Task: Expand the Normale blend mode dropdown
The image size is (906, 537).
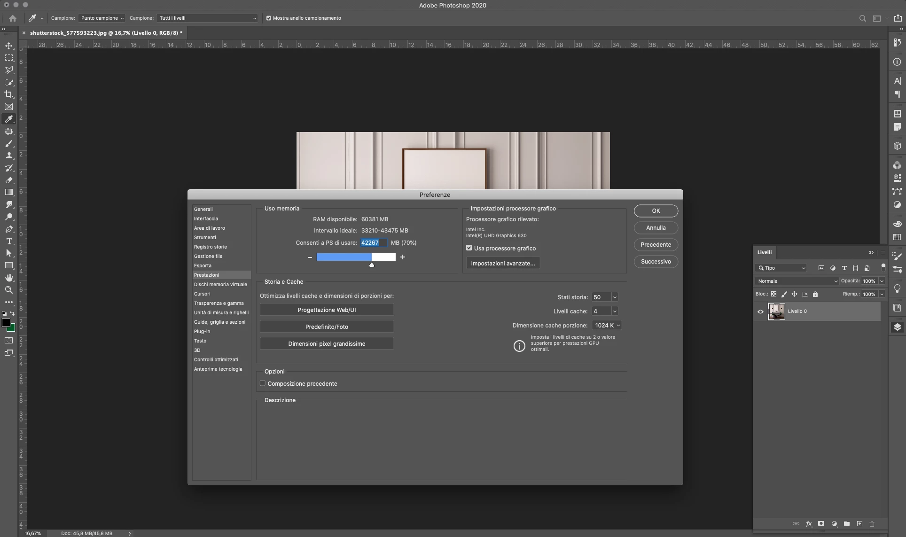Action: 797,281
